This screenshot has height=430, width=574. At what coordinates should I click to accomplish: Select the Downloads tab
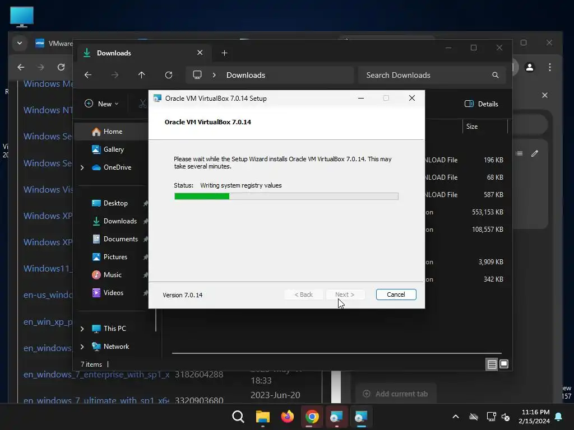click(x=144, y=53)
